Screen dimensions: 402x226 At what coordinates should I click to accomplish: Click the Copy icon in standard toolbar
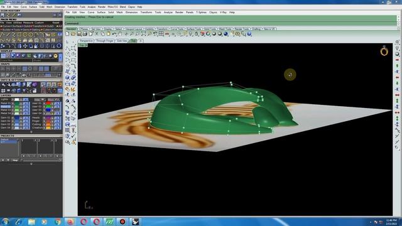102,34
